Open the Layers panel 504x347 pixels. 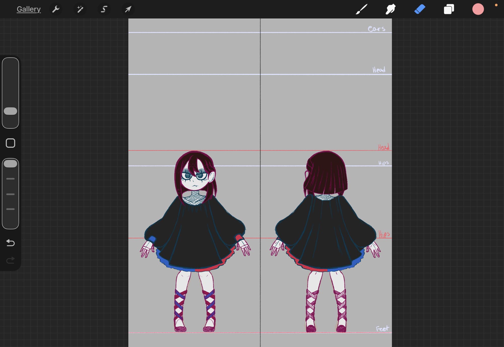click(449, 9)
